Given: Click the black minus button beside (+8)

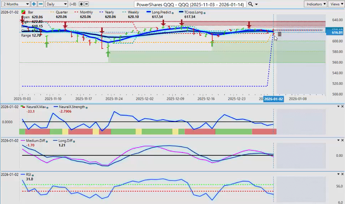Looking at the screenshot, I should [86, 4].
